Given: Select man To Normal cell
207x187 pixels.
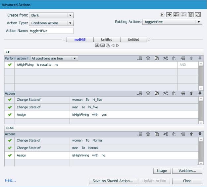Looking at the screenshot, I should 134,148.
